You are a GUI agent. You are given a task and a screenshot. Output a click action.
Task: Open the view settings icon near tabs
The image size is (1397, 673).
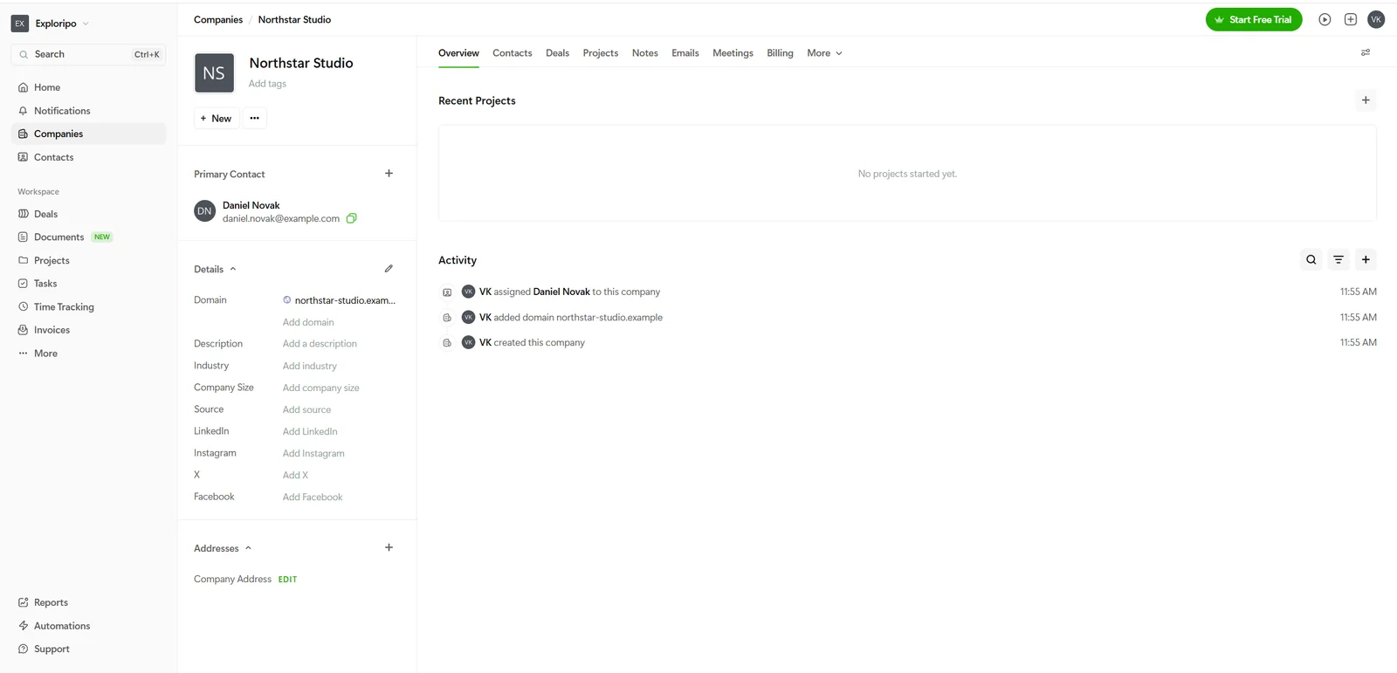(x=1366, y=52)
